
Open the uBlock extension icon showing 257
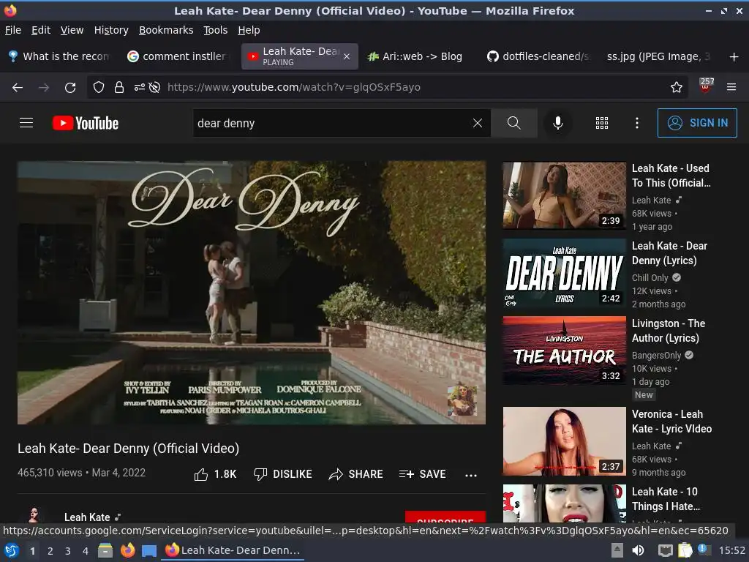[706, 85]
